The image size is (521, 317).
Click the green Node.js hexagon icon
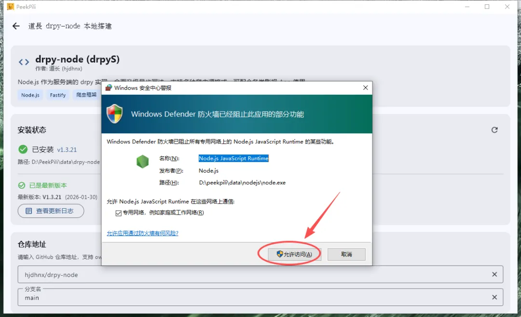(142, 162)
